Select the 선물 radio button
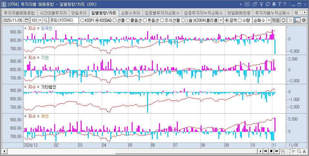This screenshot has height=156, width=309. coord(114,20)
